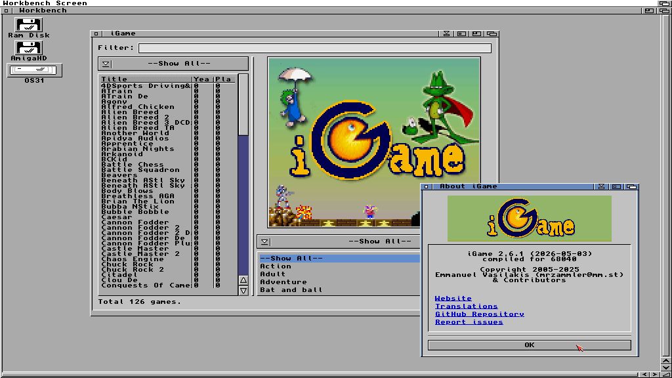This screenshot has height=378, width=672.
Task: Click the Workbench Screen depth gadget
Action: [x=664, y=3]
